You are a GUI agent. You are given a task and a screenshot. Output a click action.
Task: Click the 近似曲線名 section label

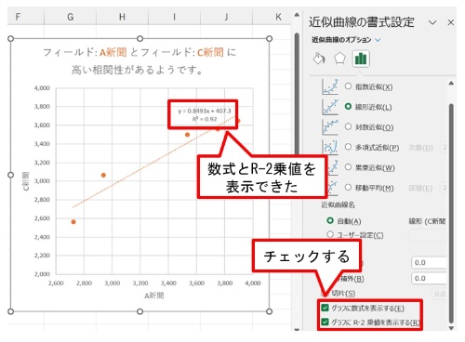click(338, 204)
